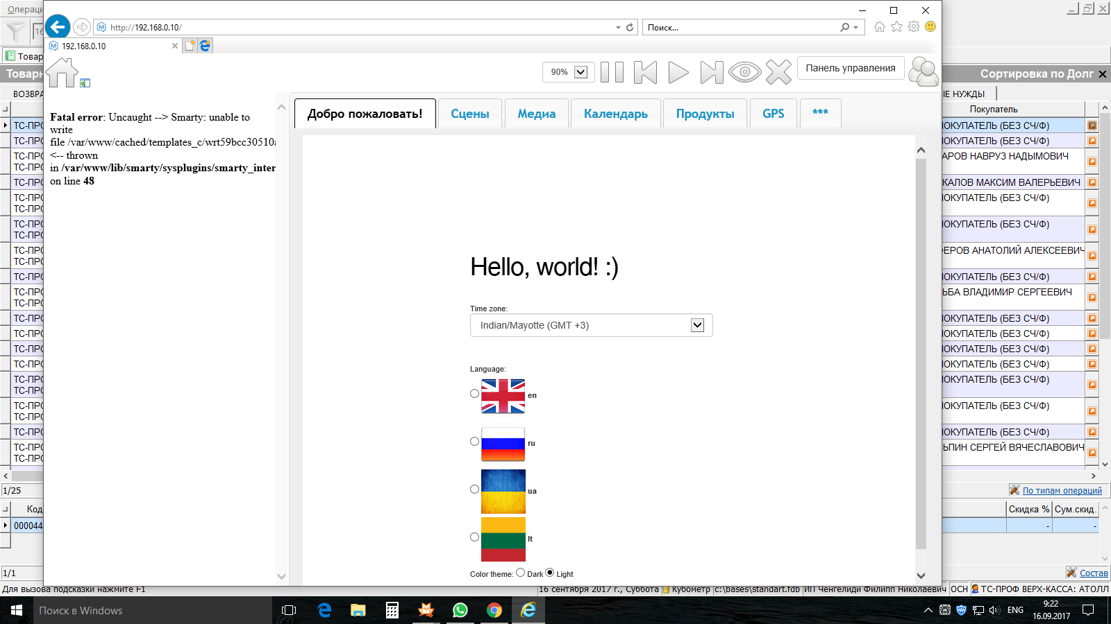Open the По типам операций link
The image size is (1111, 624).
(1062, 491)
